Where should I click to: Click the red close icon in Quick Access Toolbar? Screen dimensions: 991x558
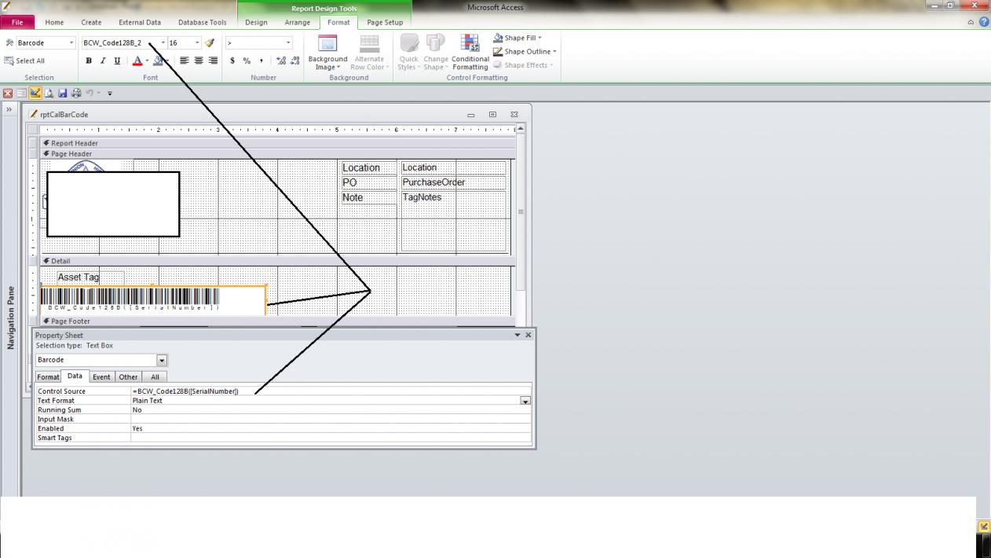pyautogui.click(x=7, y=93)
